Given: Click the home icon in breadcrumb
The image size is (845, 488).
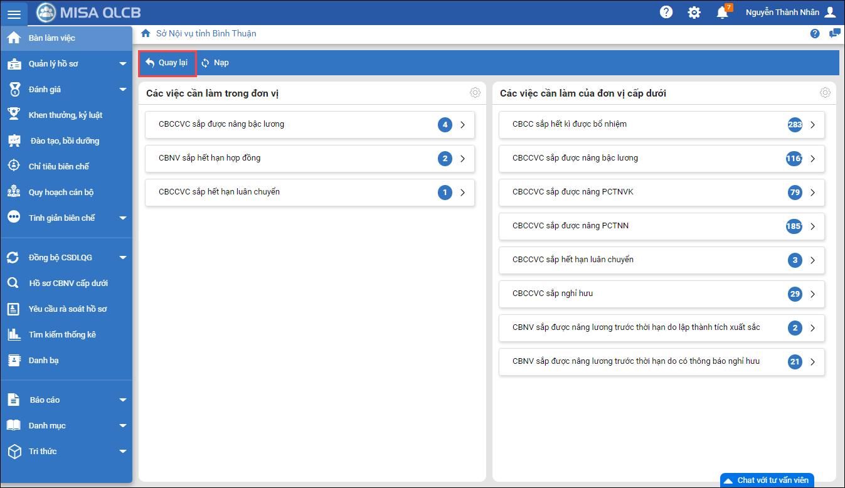Looking at the screenshot, I should click(146, 34).
